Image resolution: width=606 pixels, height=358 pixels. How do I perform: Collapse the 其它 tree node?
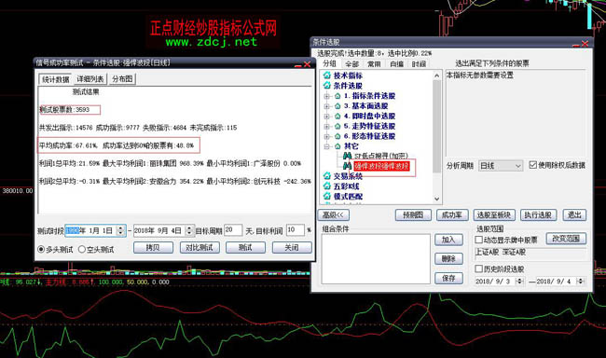pyautogui.click(x=327, y=146)
